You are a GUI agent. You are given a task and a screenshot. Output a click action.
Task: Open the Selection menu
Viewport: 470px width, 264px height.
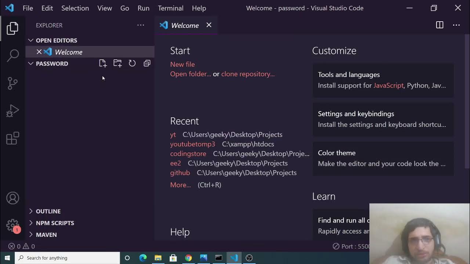[75, 8]
